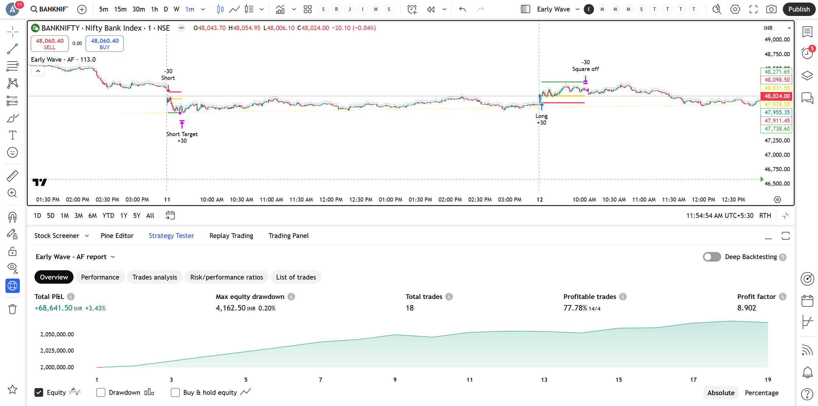Toggle Deep Backtesting switch
Viewport: 818px width, 406px height.
click(712, 257)
